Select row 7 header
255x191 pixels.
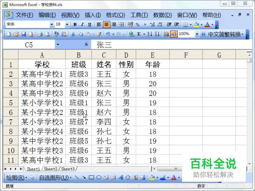coord(11,122)
